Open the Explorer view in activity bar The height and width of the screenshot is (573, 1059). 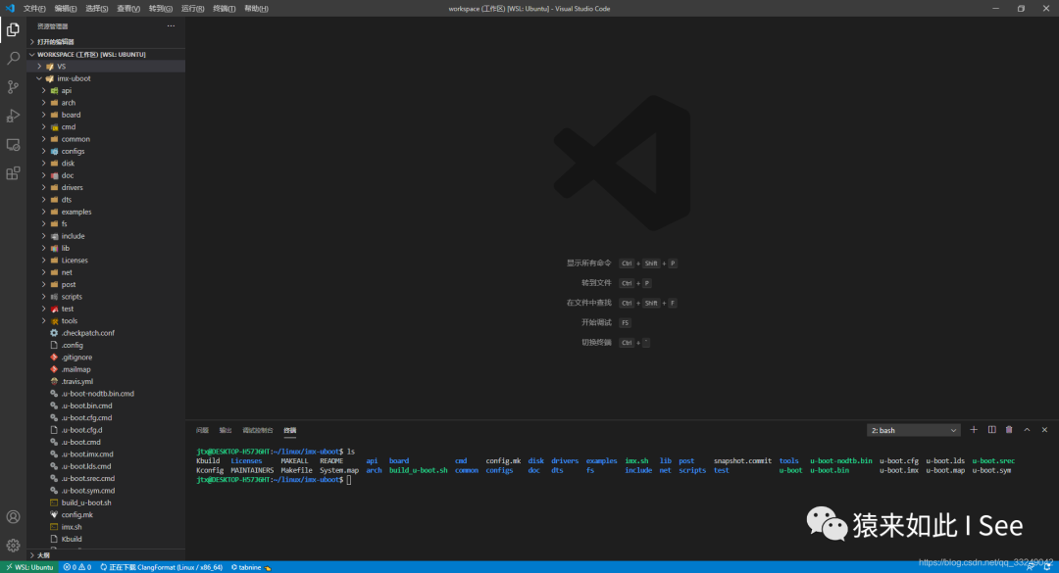(x=13, y=29)
